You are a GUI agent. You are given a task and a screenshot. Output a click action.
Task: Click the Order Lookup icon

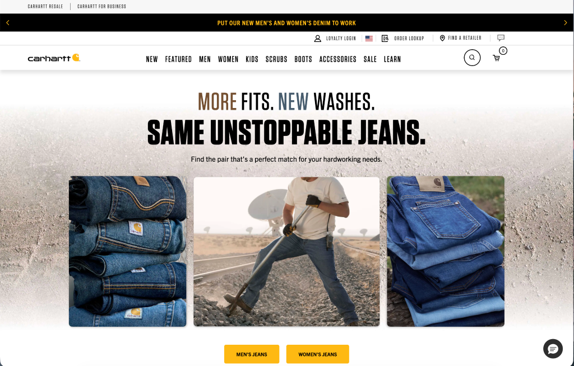point(385,39)
